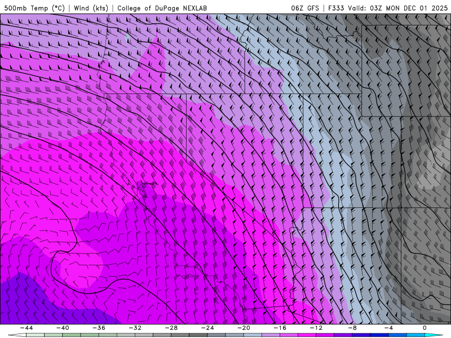This screenshot has height=338, width=451.
Task: Click the "-8" colorbar scale label
Action: pos(352,328)
